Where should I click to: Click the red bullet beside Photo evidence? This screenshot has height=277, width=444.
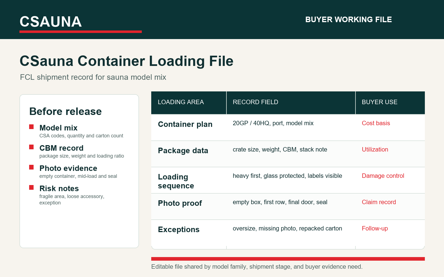[31, 167]
